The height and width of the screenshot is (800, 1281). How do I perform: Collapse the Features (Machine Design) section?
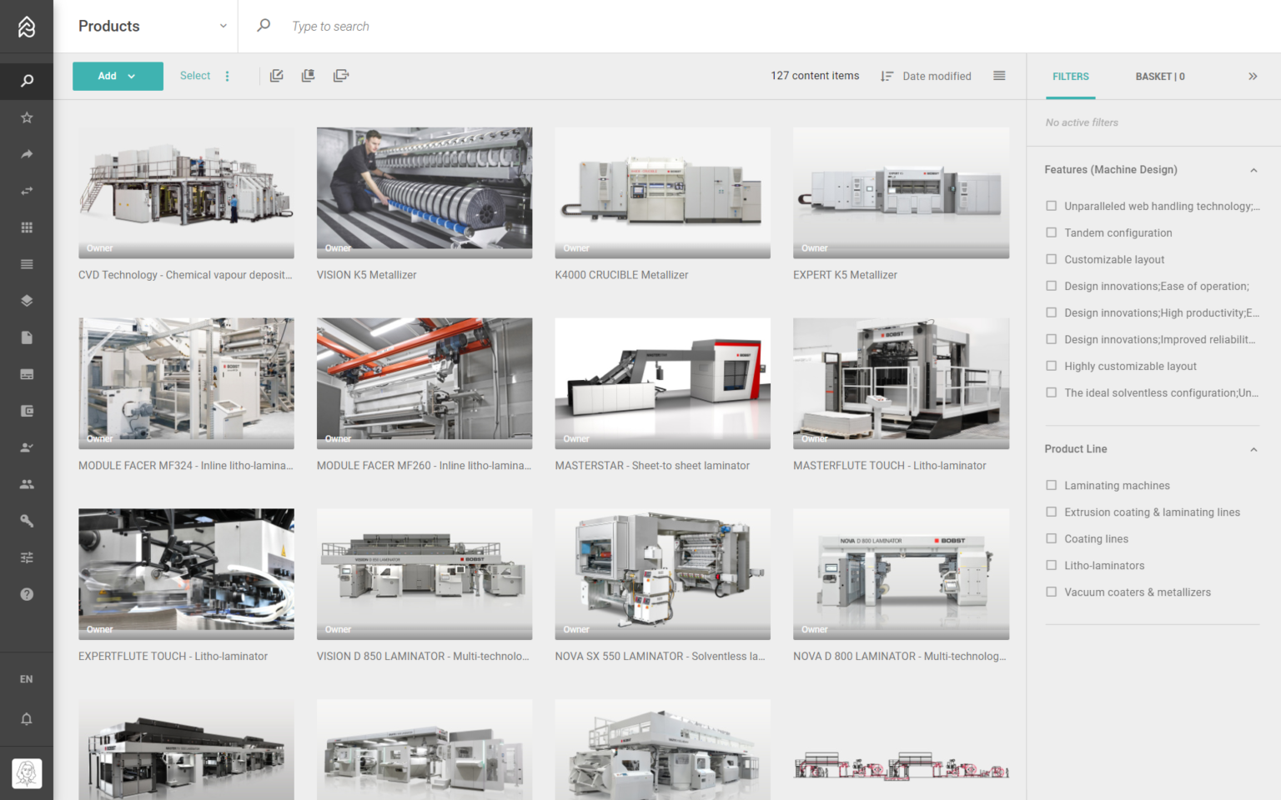1253,169
